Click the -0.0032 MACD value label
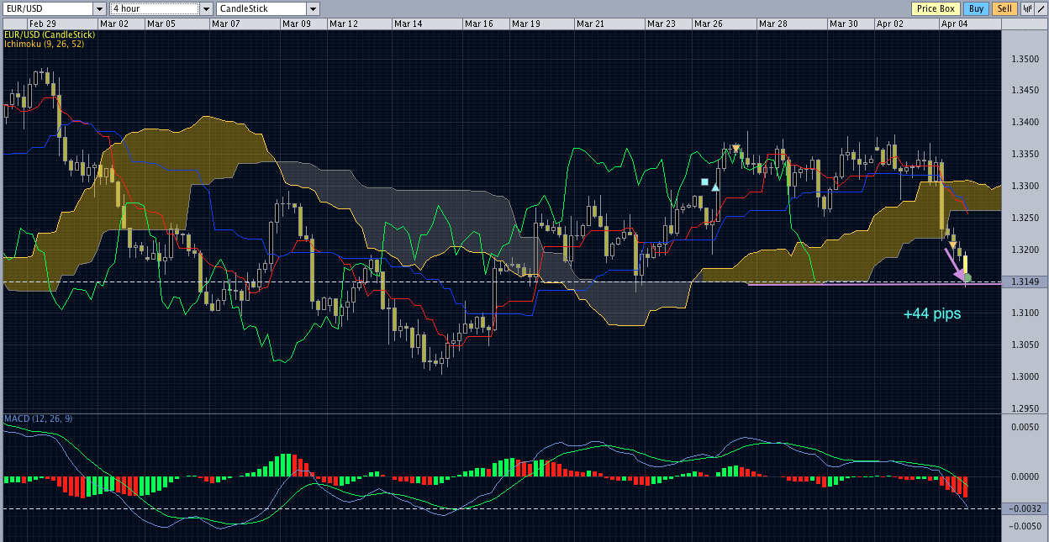The image size is (1049, 542). [x=1025, y=508]
